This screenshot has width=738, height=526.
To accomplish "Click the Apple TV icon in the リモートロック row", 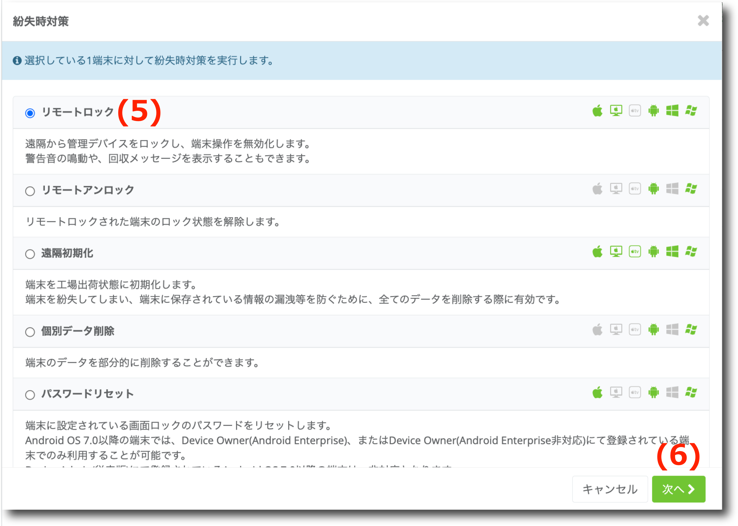I will 635,111.
